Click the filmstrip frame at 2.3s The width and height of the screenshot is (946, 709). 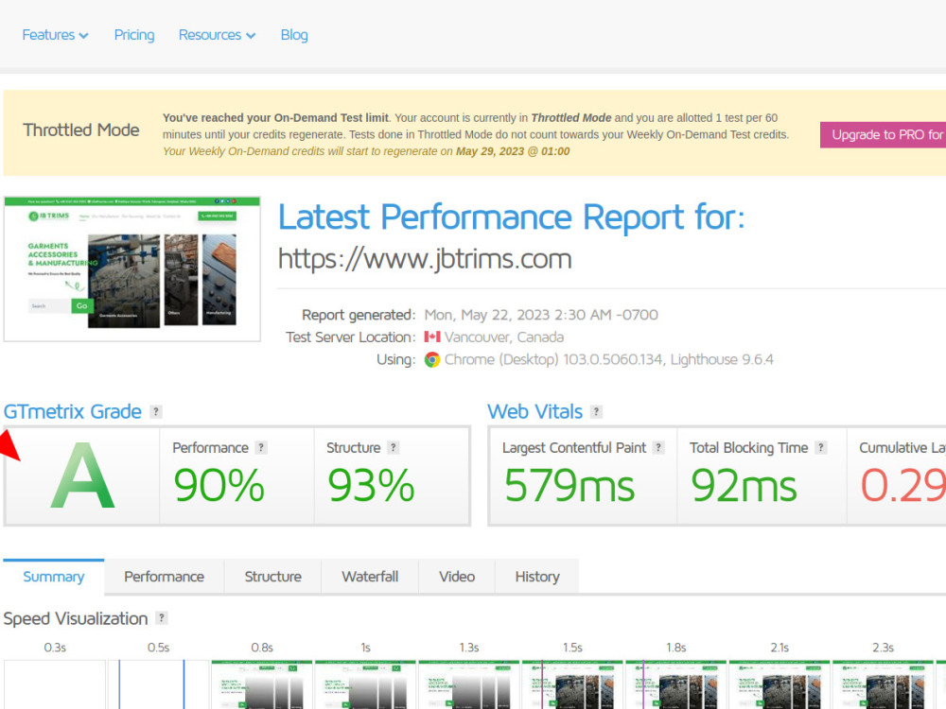tap(883, 684)
